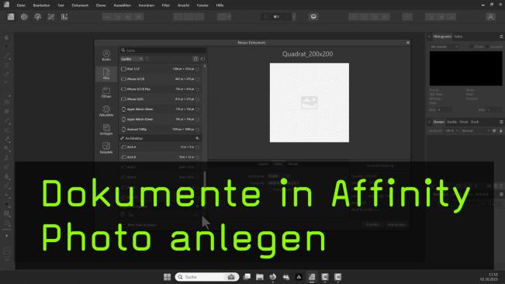Switch to the Tone Mapping Persona icon
Viewport: 505px width, 284px height.
coord(51,17)
